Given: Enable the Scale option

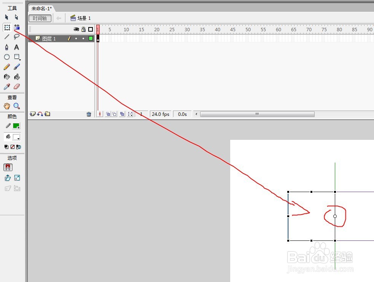Looking at the screenshot, I should coord(17,178).
